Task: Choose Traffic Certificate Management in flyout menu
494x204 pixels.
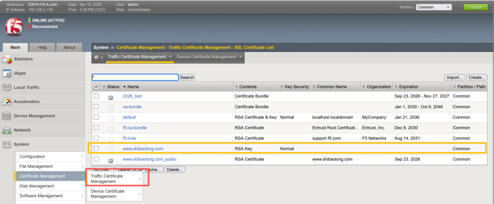Action: [107, 179]
